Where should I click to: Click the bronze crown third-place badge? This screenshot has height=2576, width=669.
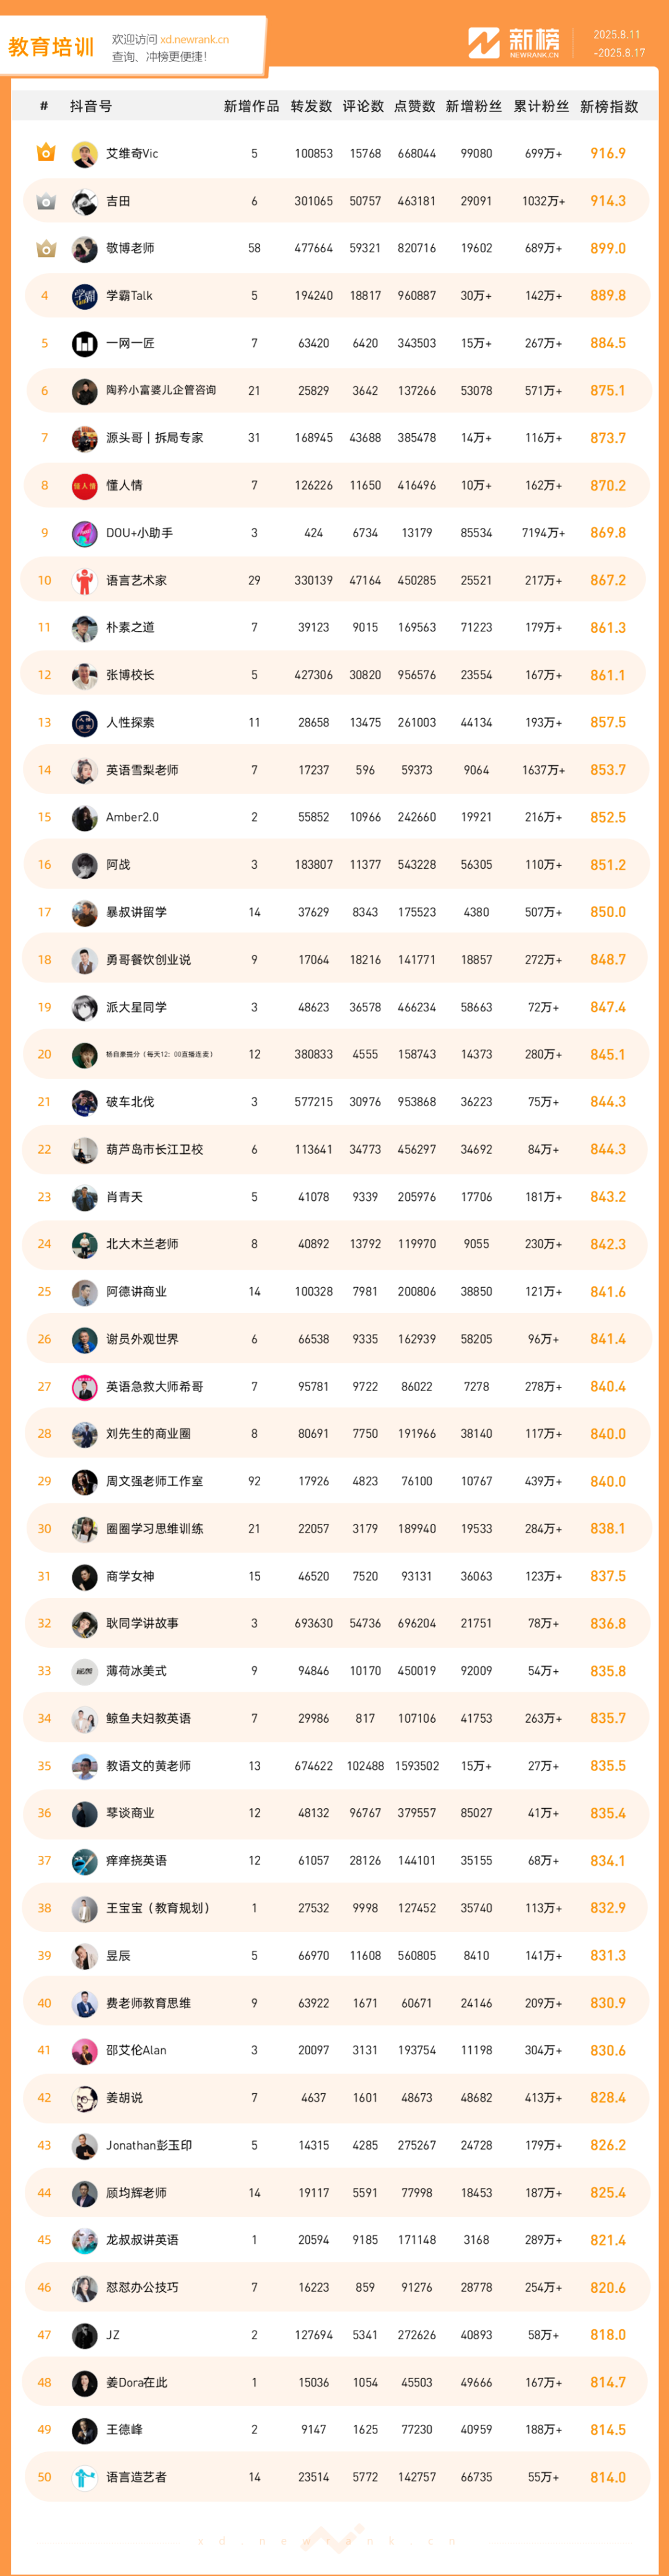pos(45,248)
